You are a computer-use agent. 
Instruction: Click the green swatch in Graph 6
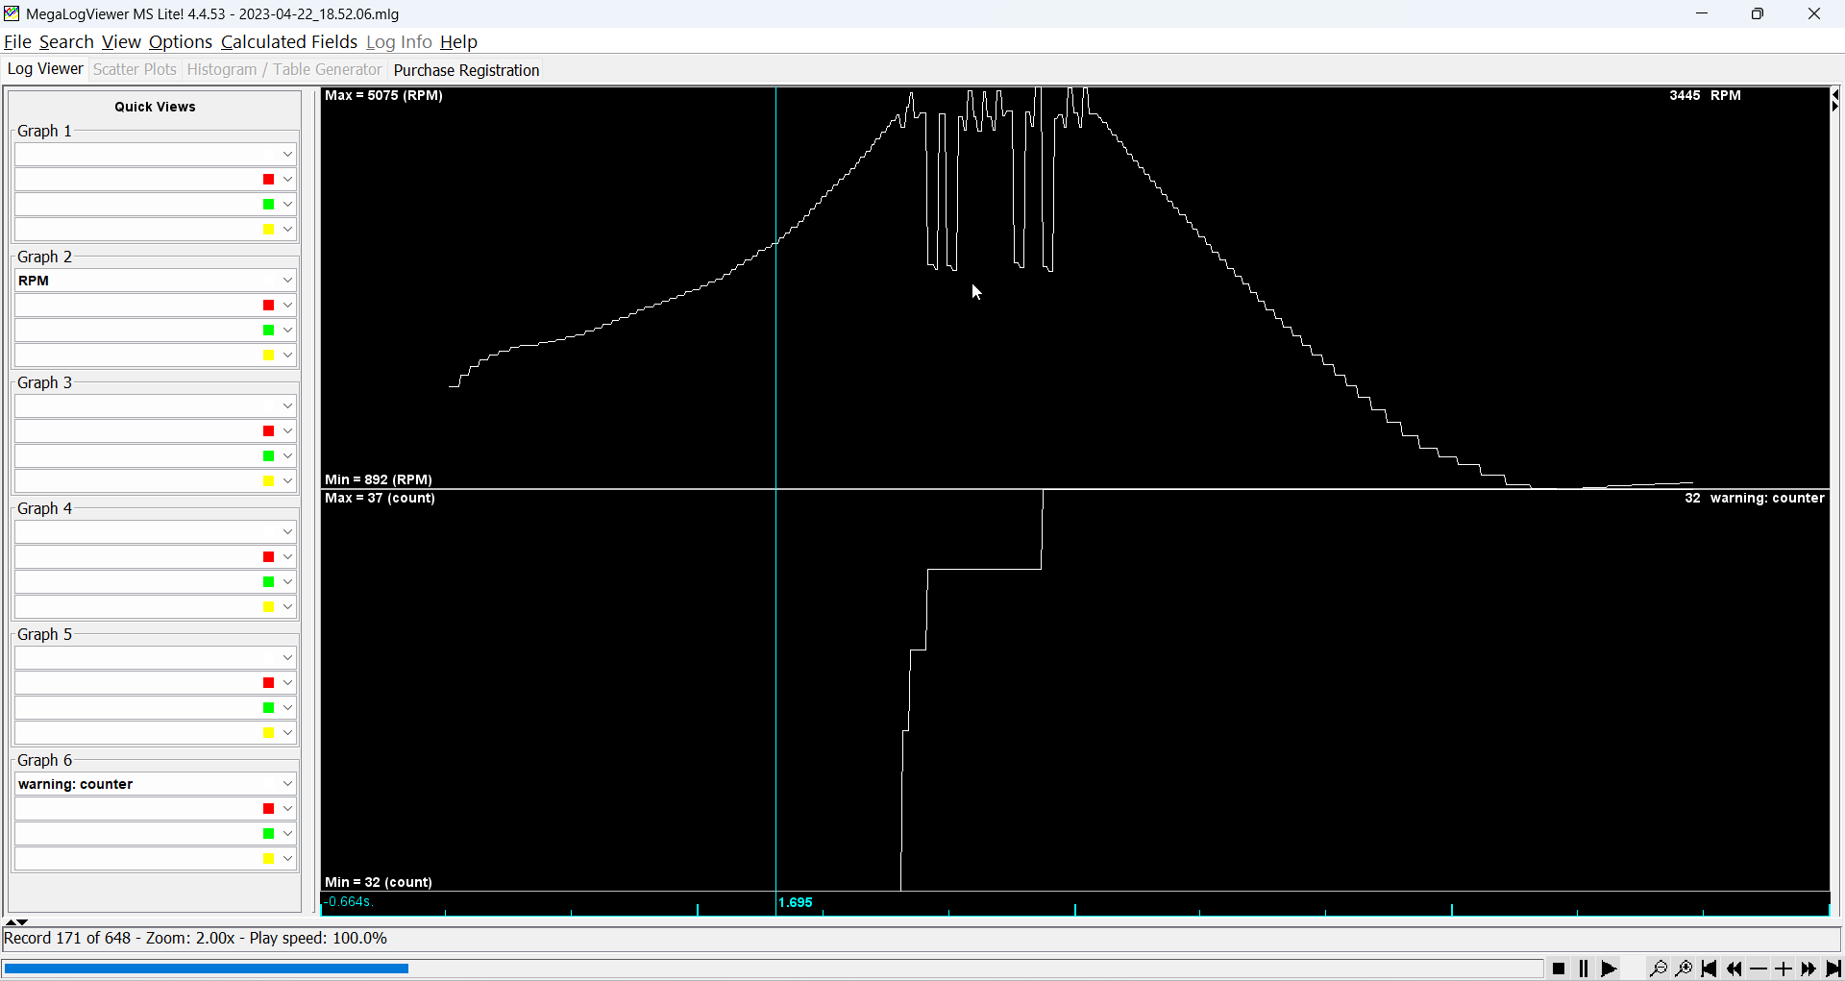(269, 834)
